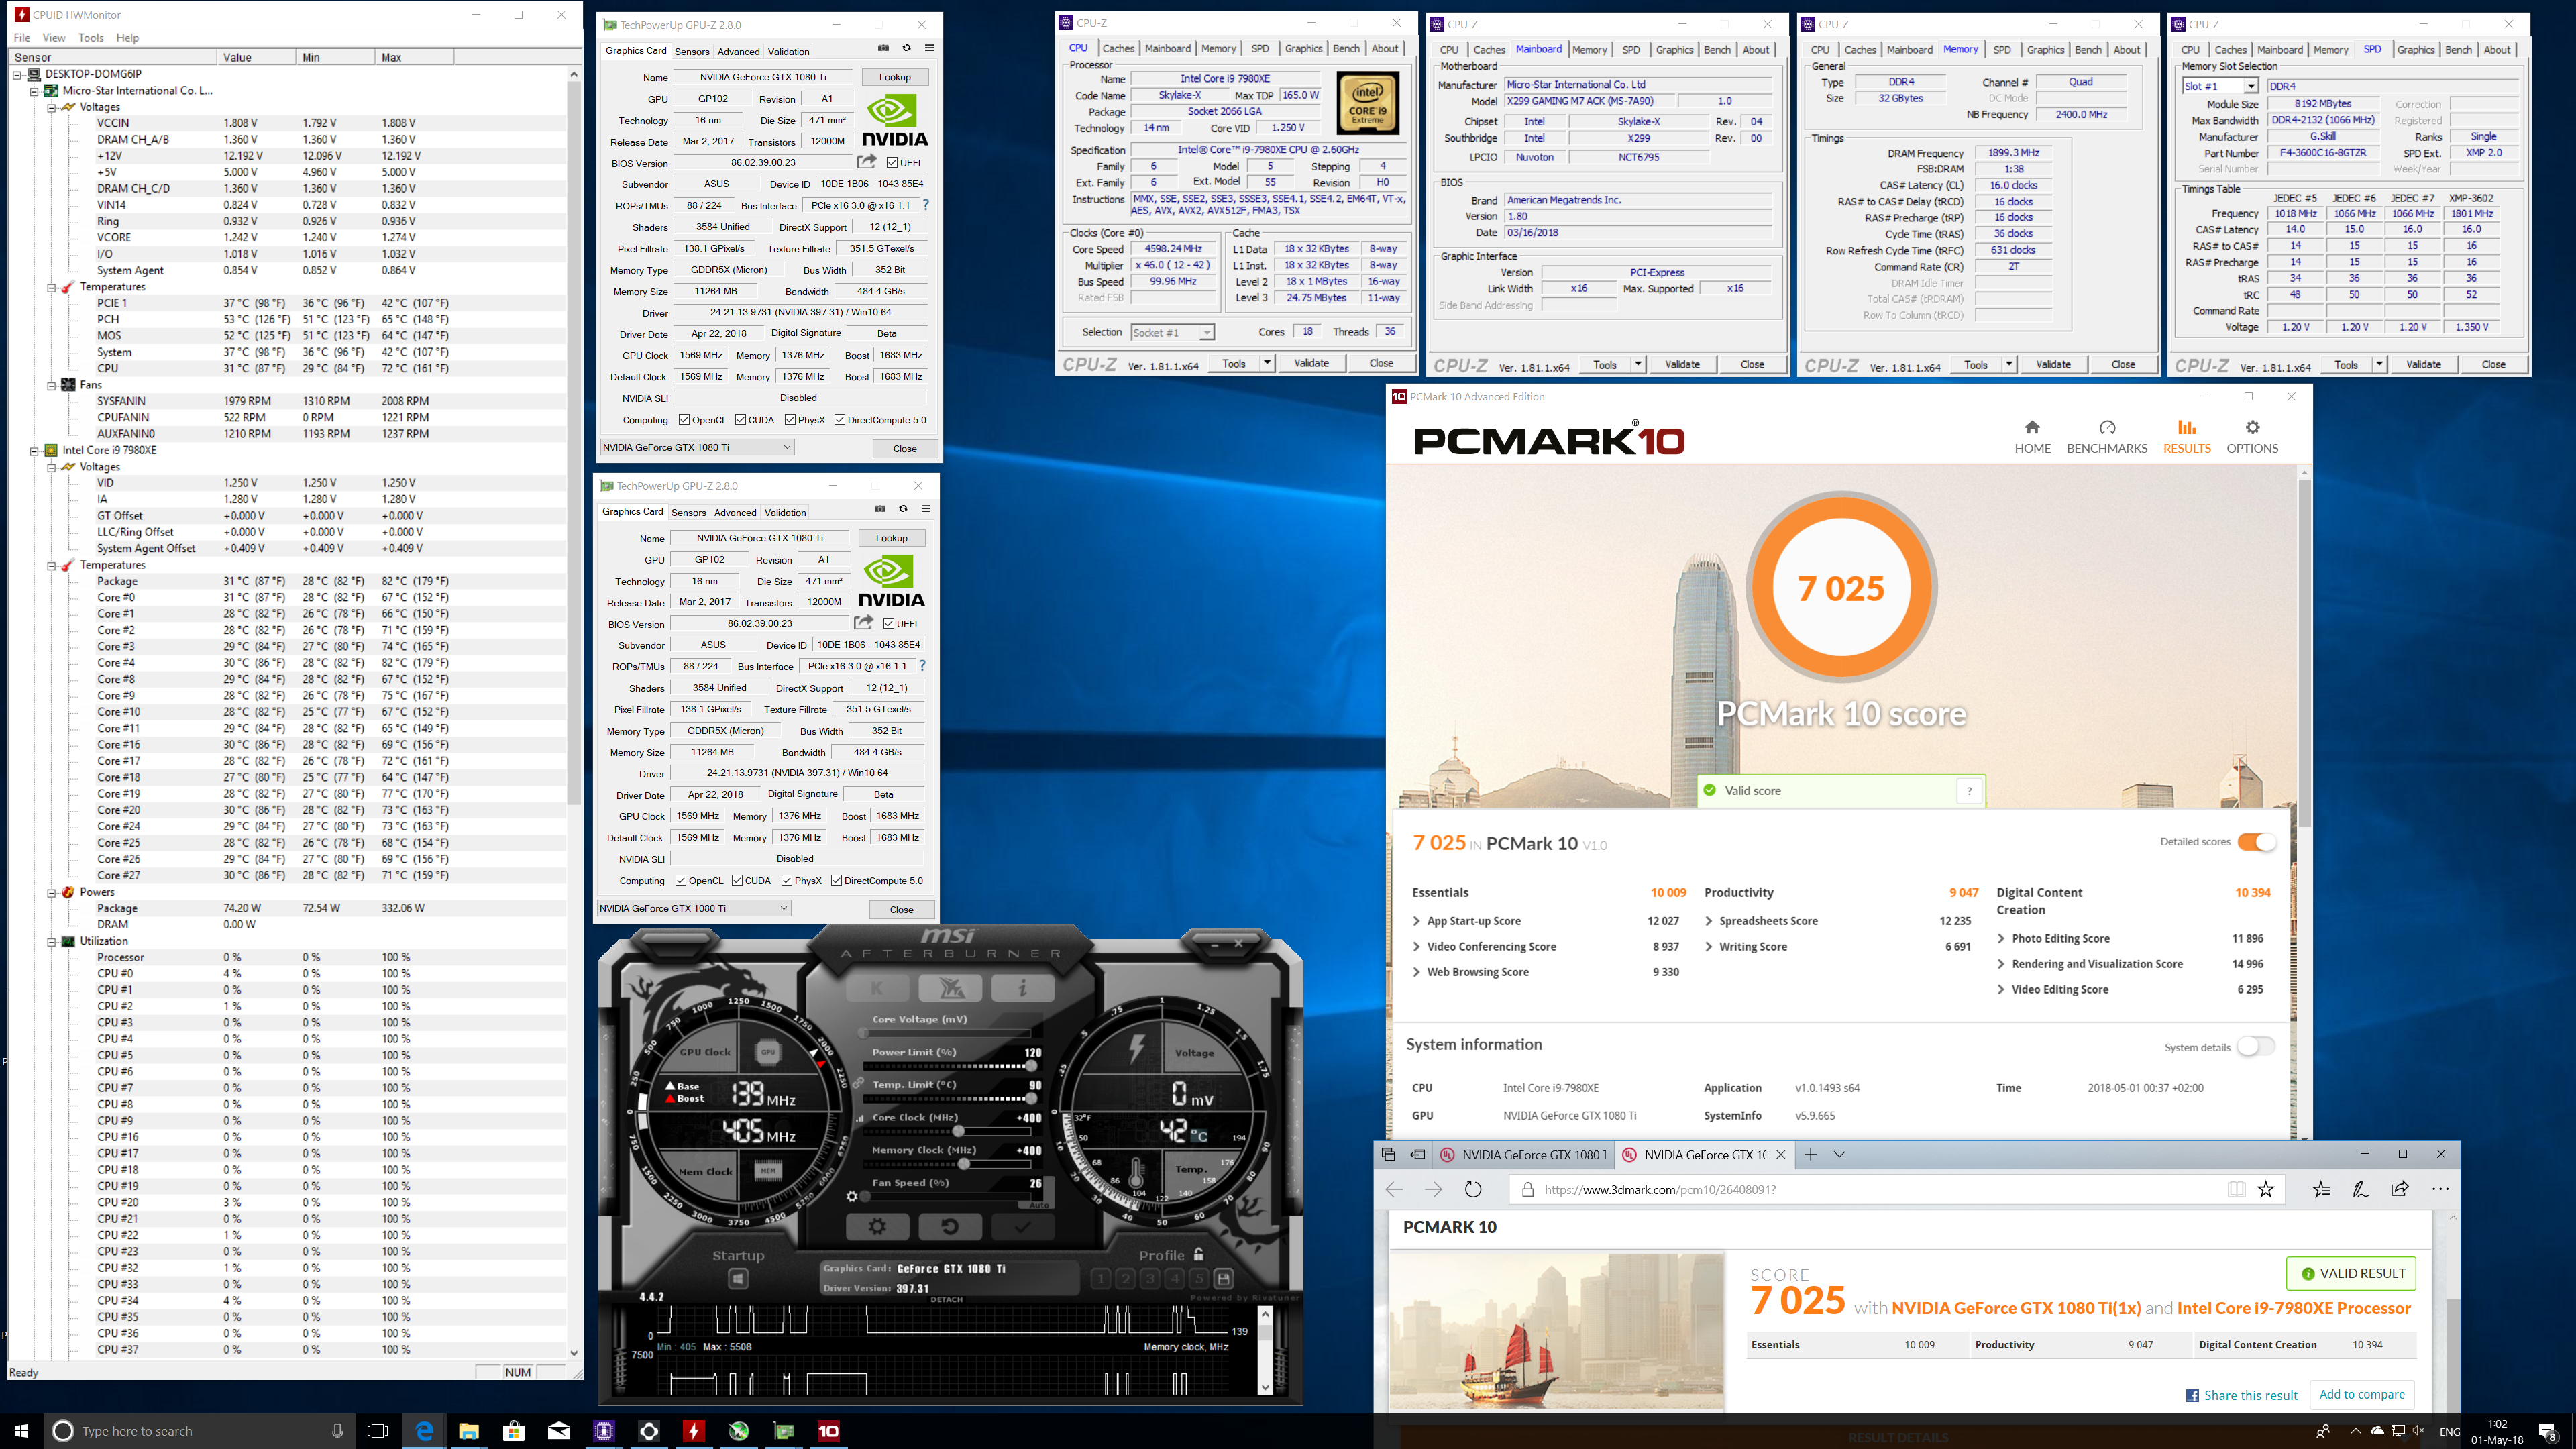The width and height of the screenshot is (2576, 1449).
Task: Click the Kombustor K button in Afterburner
Action: [x=877, y=988]
